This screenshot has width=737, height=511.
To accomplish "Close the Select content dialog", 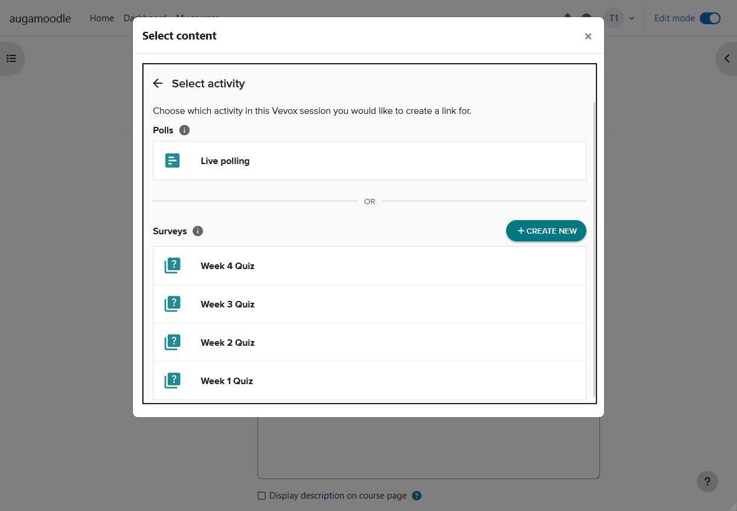I will (x=588, y=36).
